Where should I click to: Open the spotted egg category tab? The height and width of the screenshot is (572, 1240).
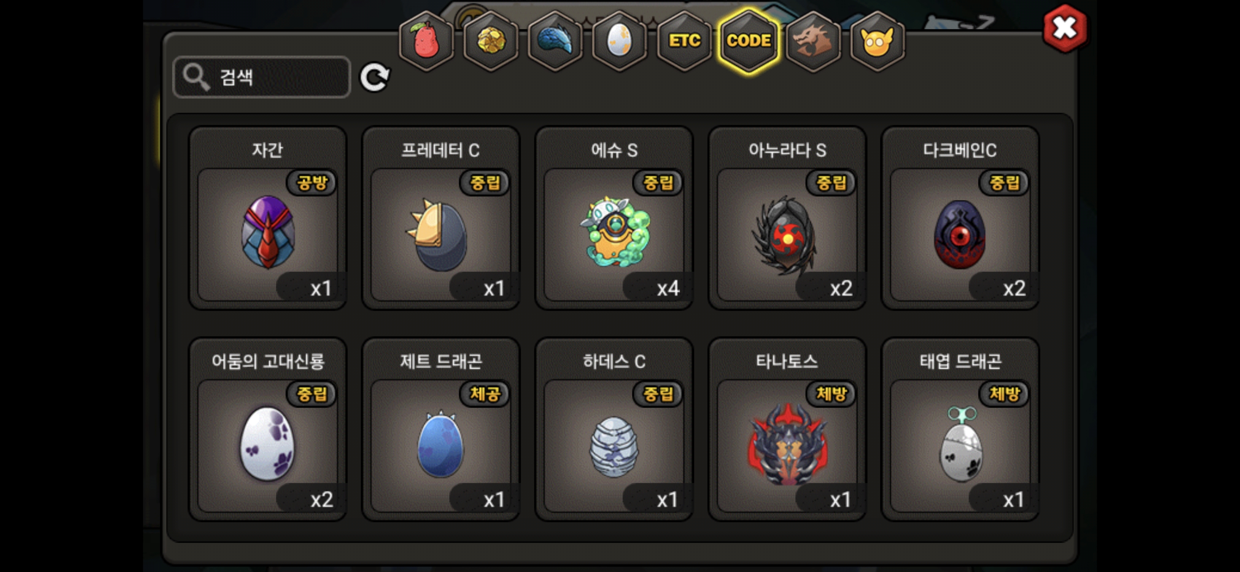[x=620, y=41]
